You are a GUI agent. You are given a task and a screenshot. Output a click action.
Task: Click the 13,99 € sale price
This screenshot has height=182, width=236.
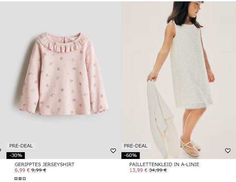tap(138, 170)
